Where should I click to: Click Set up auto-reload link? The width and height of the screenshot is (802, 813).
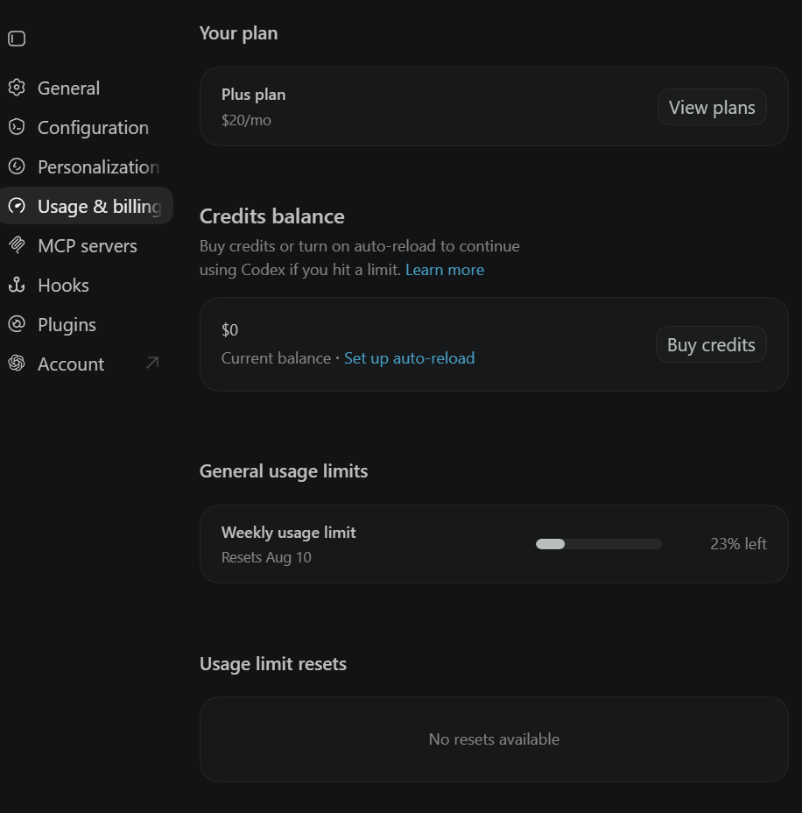click(409, 358)
